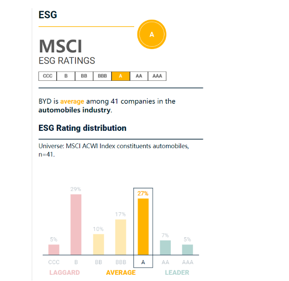Screen dimensions: 289x281
Task: Click the highlighted A rating scale box
Action: (121, 76)
